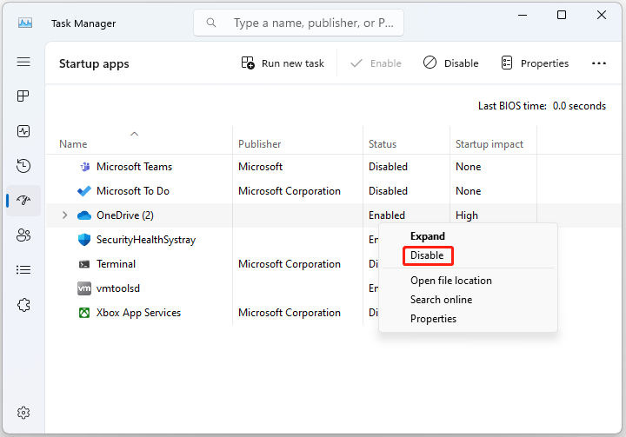Select Startup apps sidebar icon
The height and width of the screenshot is (437, 626).
23,200
